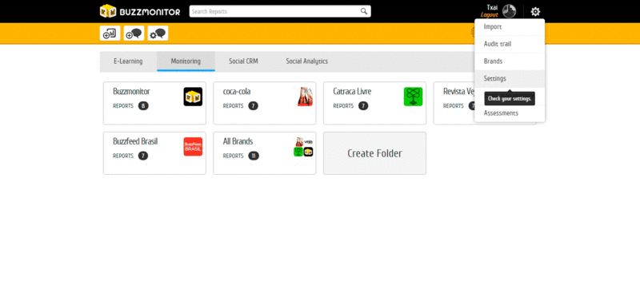Viewport: 640px width, 297px height.
Task: Open Audit trail menu entry
Action: [x=510, y=44]
